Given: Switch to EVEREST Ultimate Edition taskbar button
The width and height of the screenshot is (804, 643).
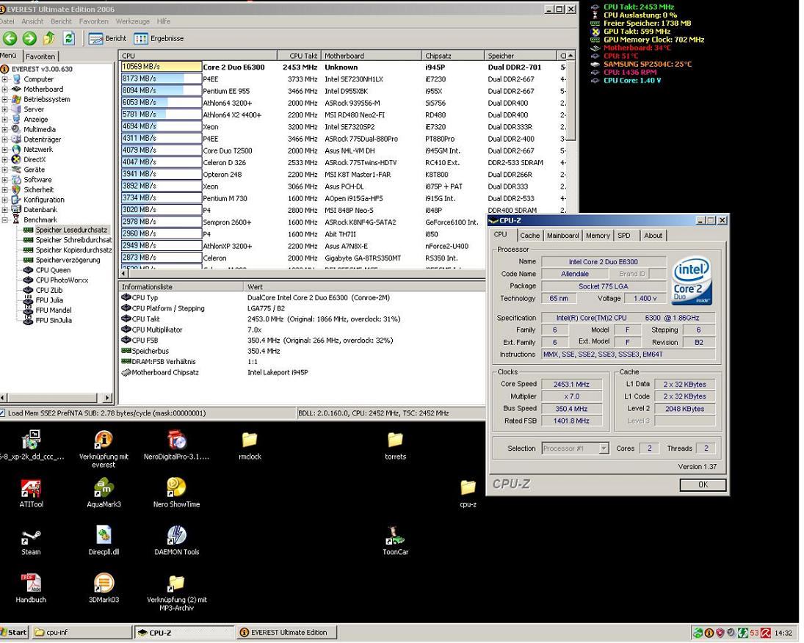Looking at the screenshot, I should (288, 633).
